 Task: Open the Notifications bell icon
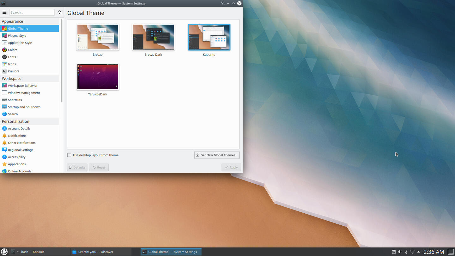(x=4, y=136)
